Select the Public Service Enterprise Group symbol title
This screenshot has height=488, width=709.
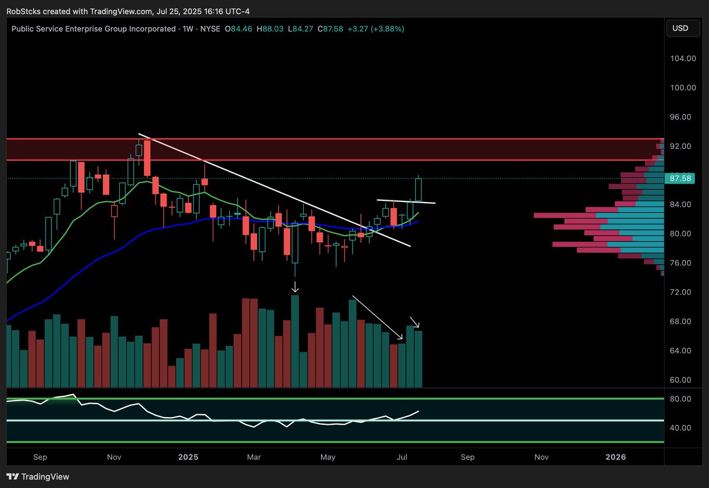[93, 28]
